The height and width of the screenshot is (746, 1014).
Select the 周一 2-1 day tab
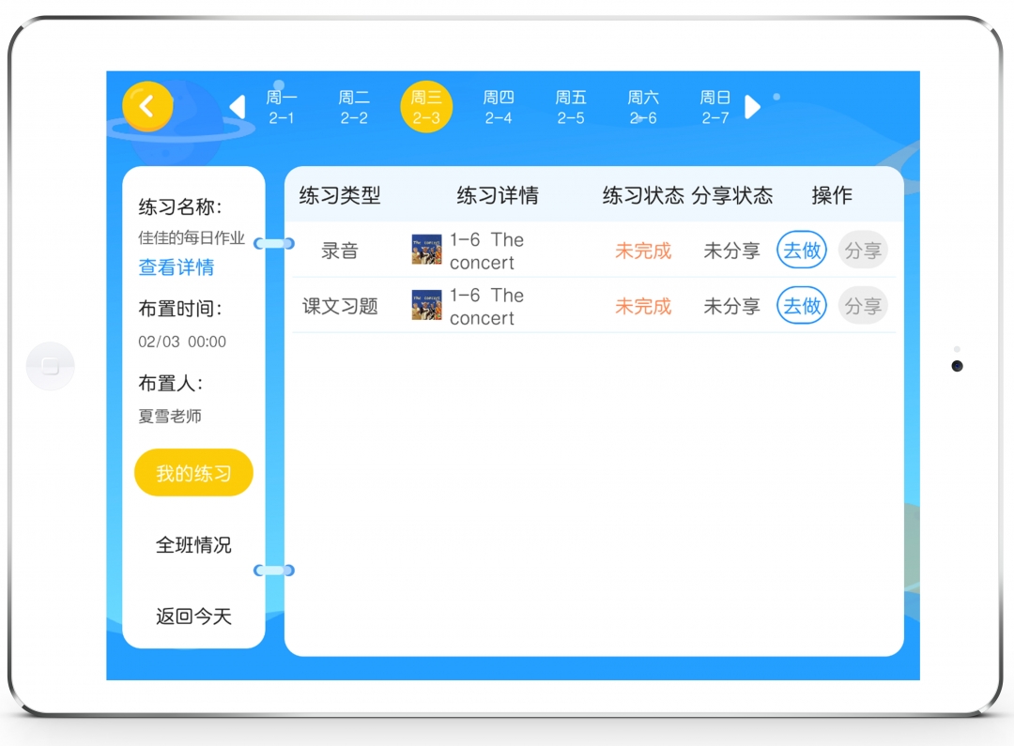(x=282, y=107)
